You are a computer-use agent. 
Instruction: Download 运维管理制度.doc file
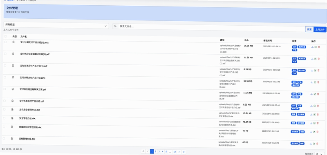311,144
